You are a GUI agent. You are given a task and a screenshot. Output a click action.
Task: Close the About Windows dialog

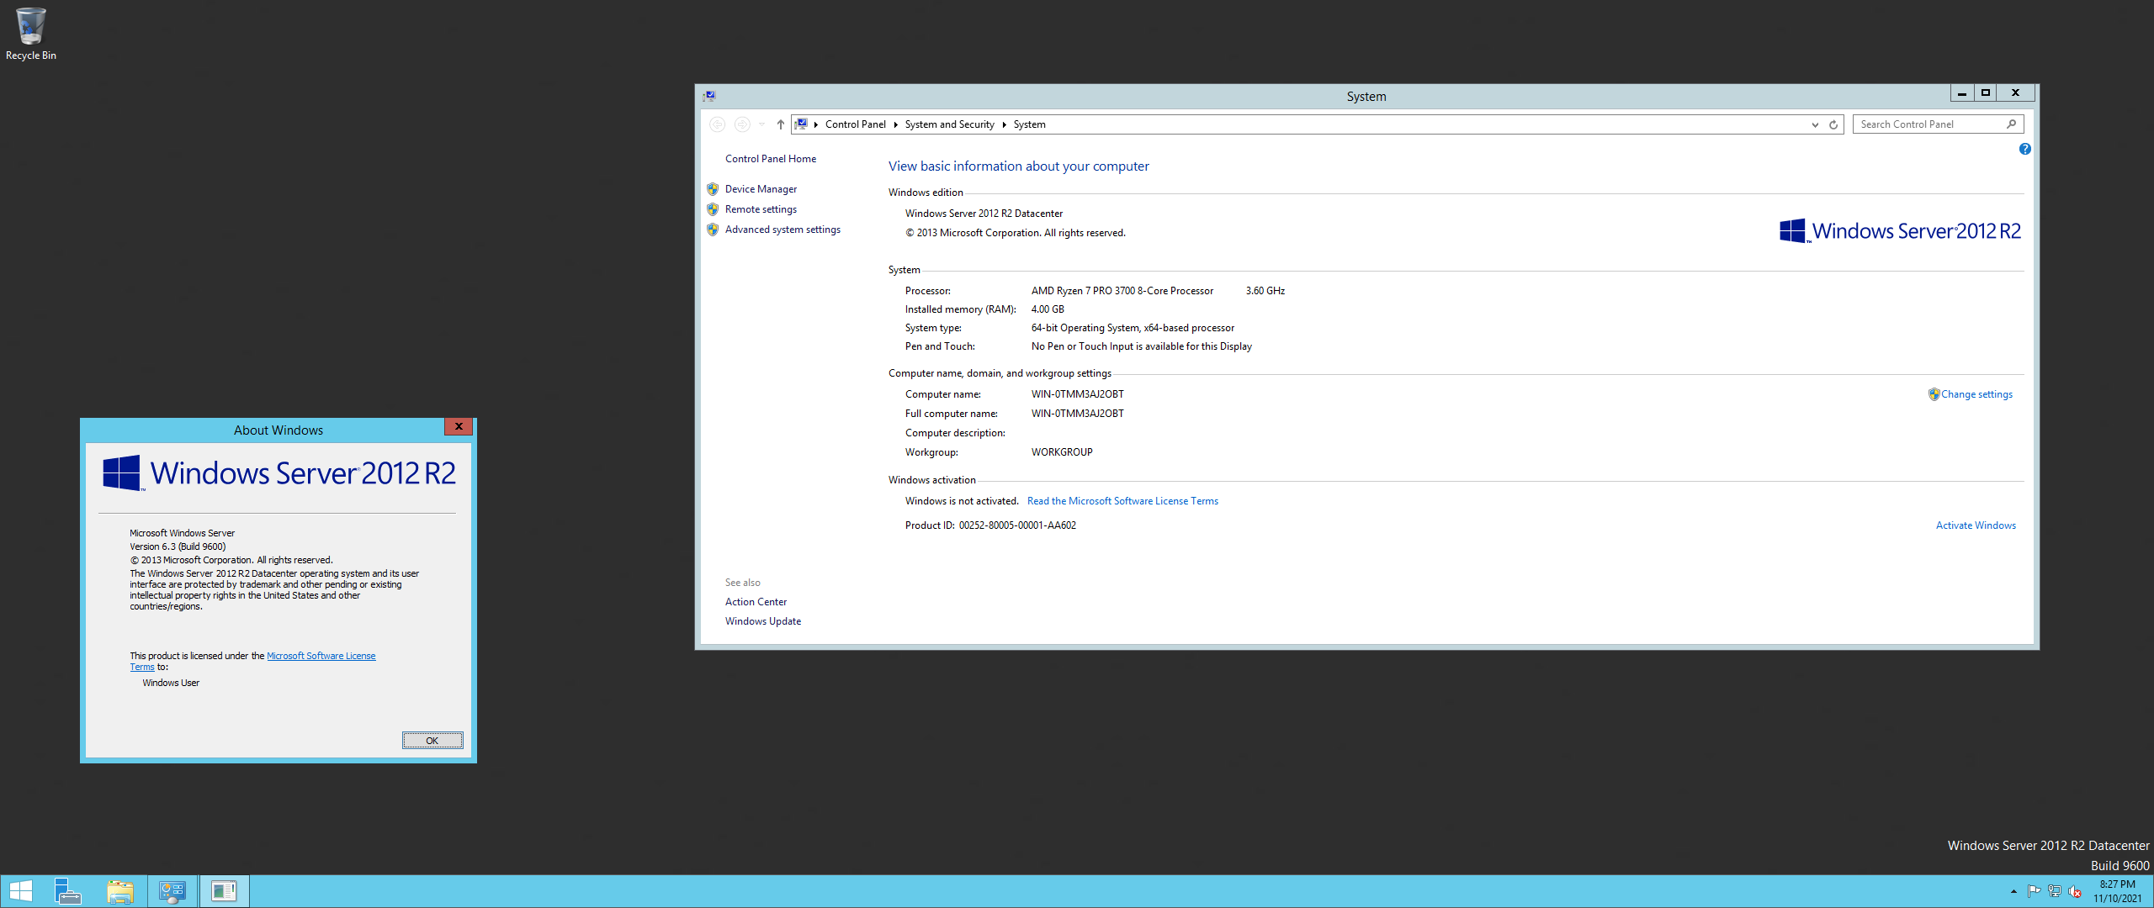(459, 426)
